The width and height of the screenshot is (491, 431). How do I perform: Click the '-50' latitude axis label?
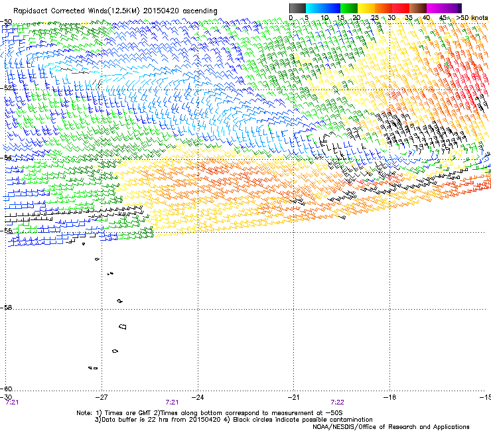(x=6, y=22)
